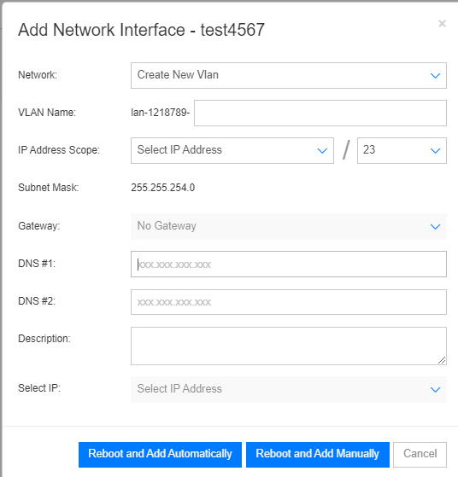Close the Add Network Interface dialog

pos(442,23)
